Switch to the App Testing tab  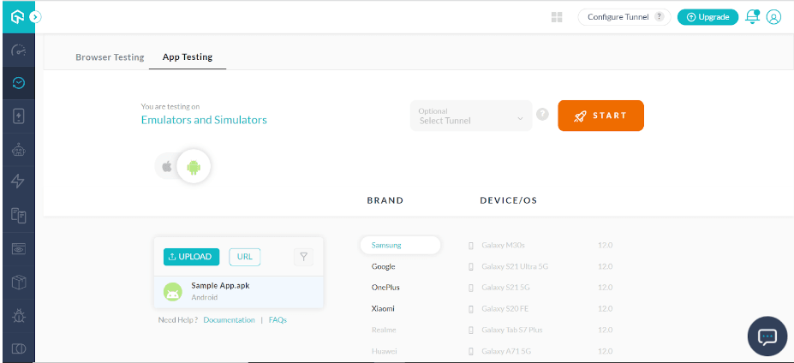point(188,57)
